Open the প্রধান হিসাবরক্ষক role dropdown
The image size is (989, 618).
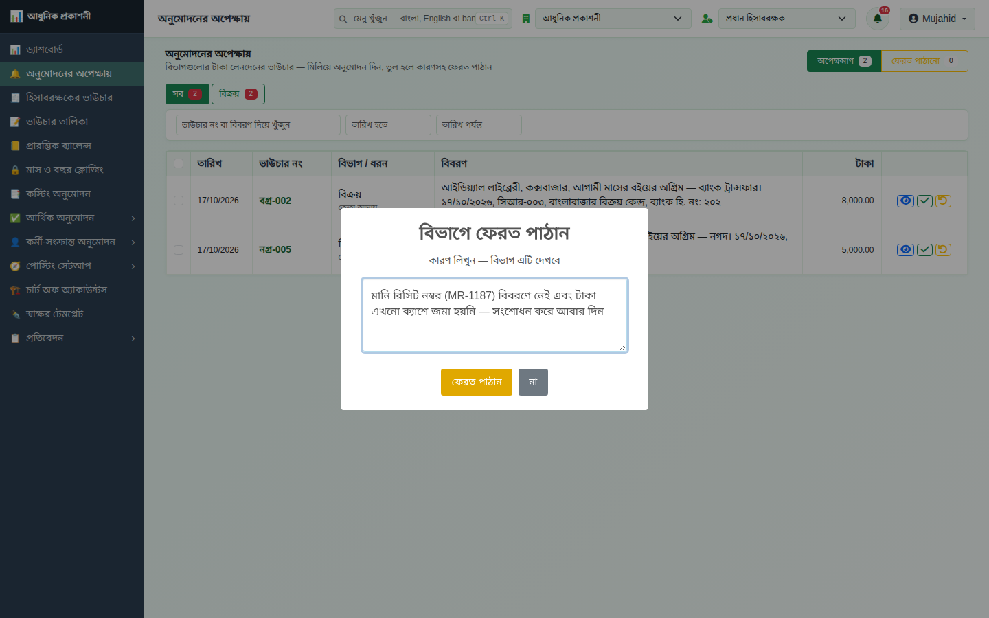[786, 19]
